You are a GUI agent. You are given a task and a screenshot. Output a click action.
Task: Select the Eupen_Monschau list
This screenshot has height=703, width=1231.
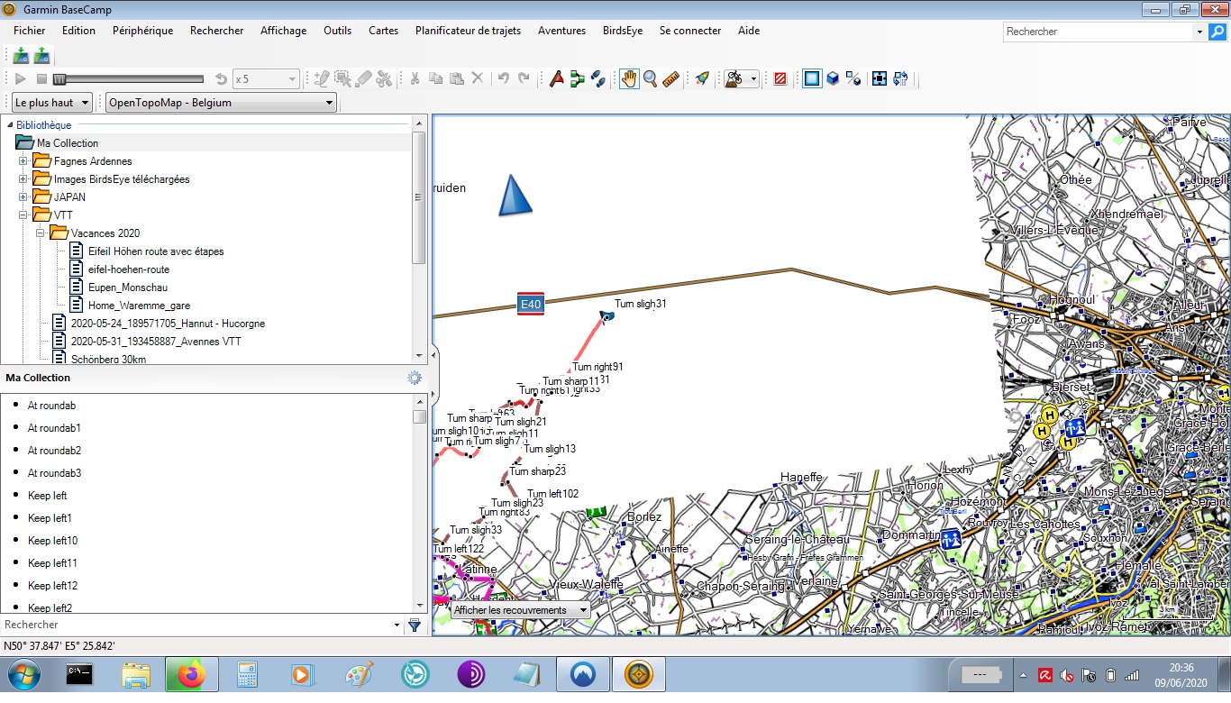tap(128, 288)
